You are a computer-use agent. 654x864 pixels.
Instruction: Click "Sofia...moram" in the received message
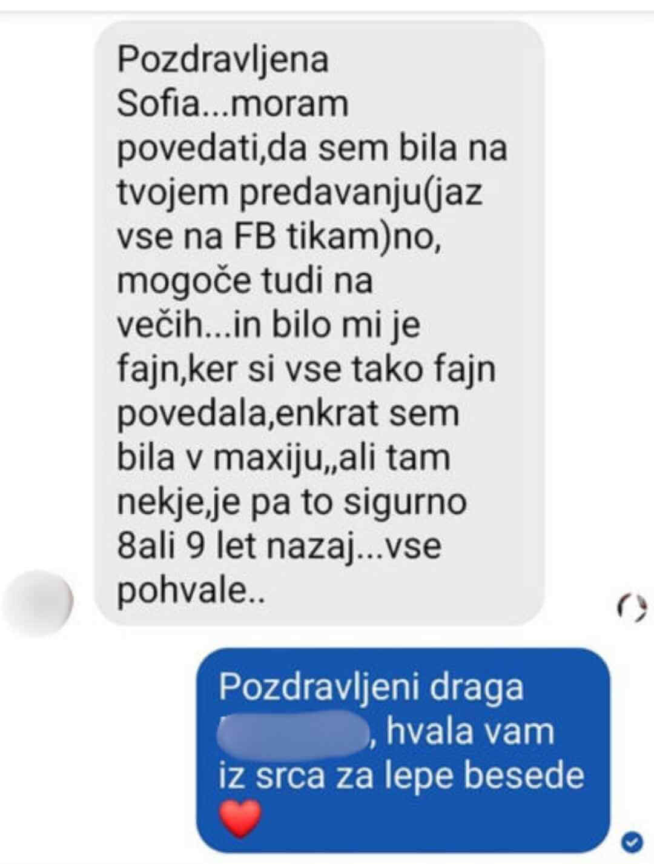click(233, 104)
